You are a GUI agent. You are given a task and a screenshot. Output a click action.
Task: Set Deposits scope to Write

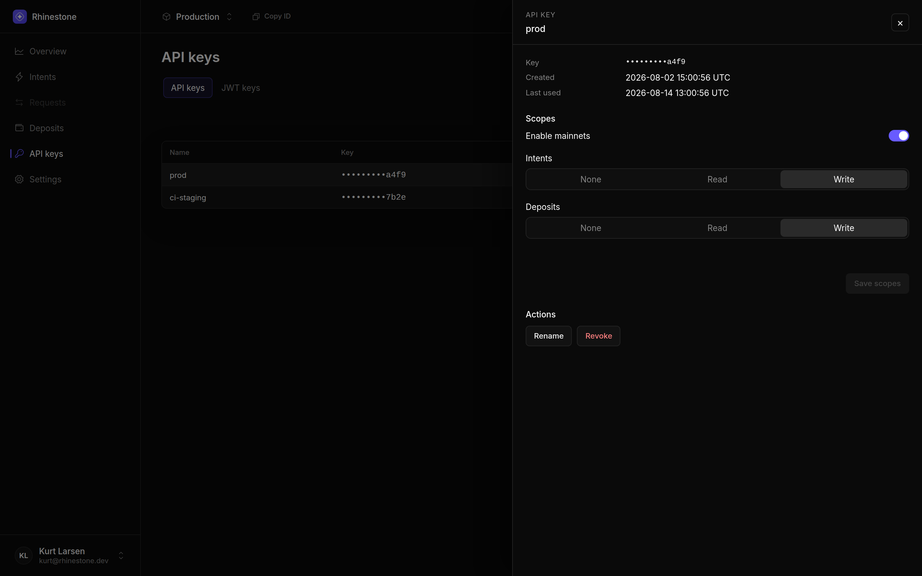[844, 228]
